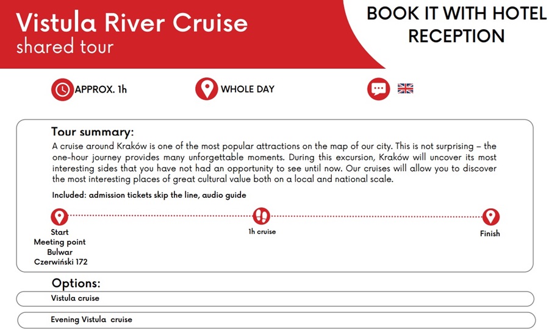
Task: Click the Included admission tickets line
Action: pos(149,195)
